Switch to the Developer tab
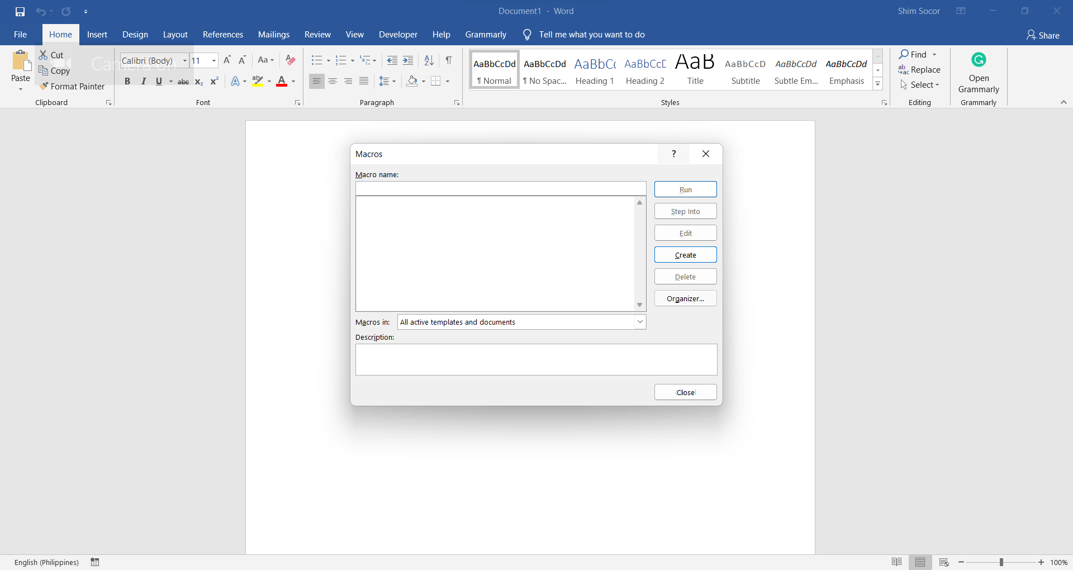1073x570 pixels. click(x=398, y=35)
